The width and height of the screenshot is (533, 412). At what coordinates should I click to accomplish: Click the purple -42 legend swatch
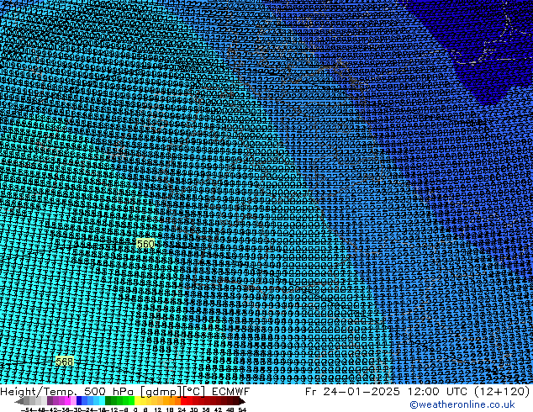point(50,401)
